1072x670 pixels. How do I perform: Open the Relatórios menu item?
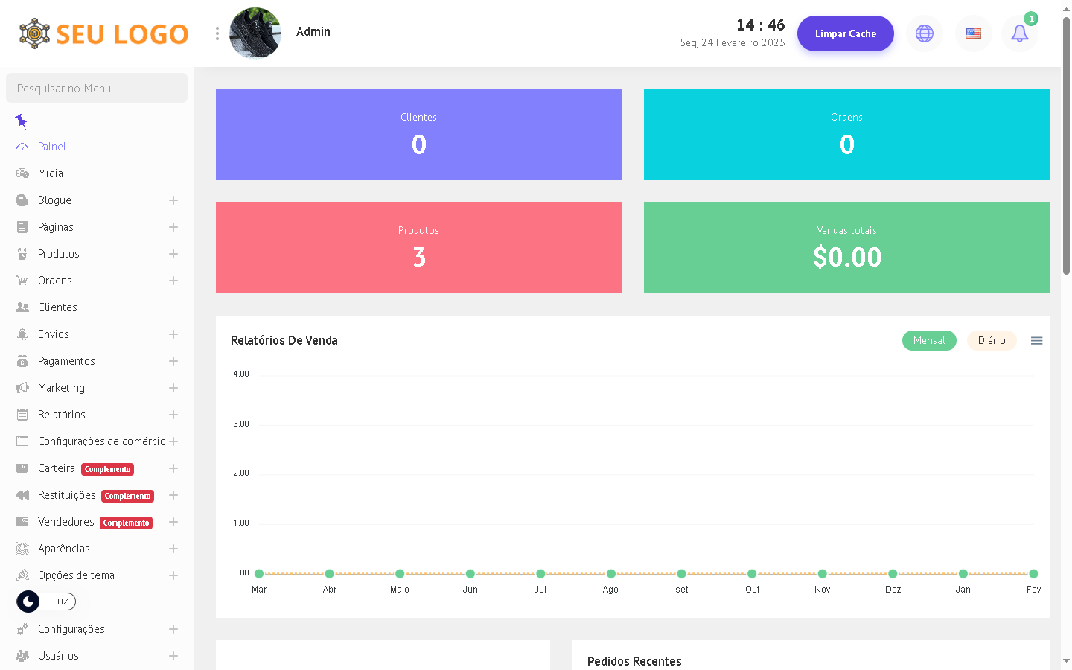[62, 415]
